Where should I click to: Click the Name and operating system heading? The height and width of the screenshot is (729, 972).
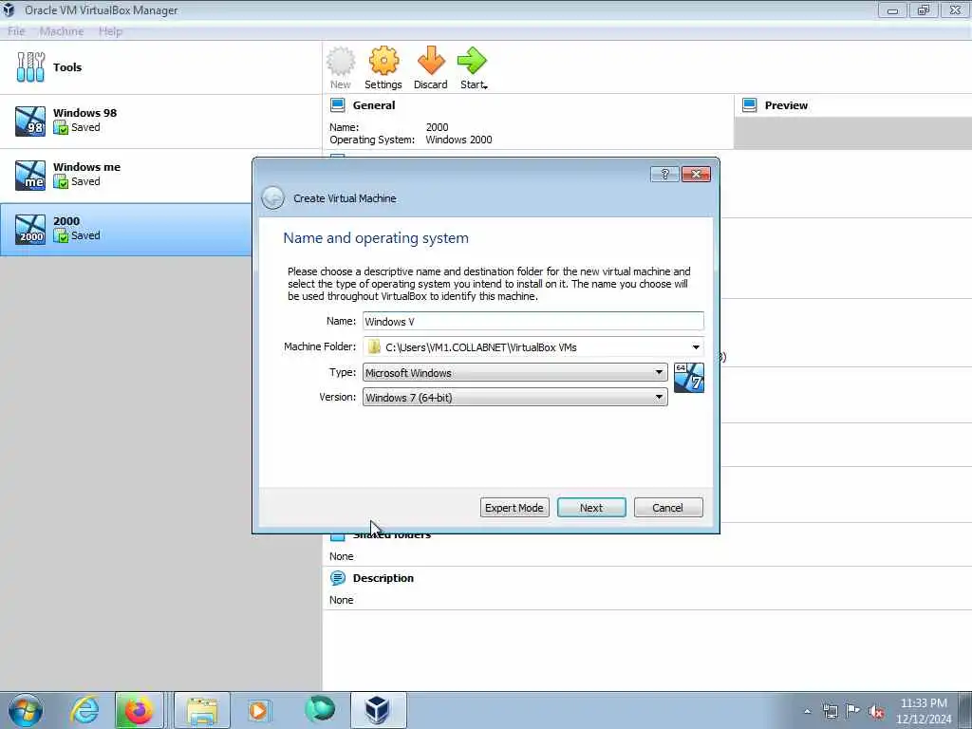pos(376,238)
